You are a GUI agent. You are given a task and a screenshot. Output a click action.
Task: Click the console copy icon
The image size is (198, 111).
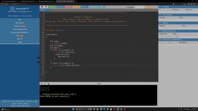coord(49,84)
